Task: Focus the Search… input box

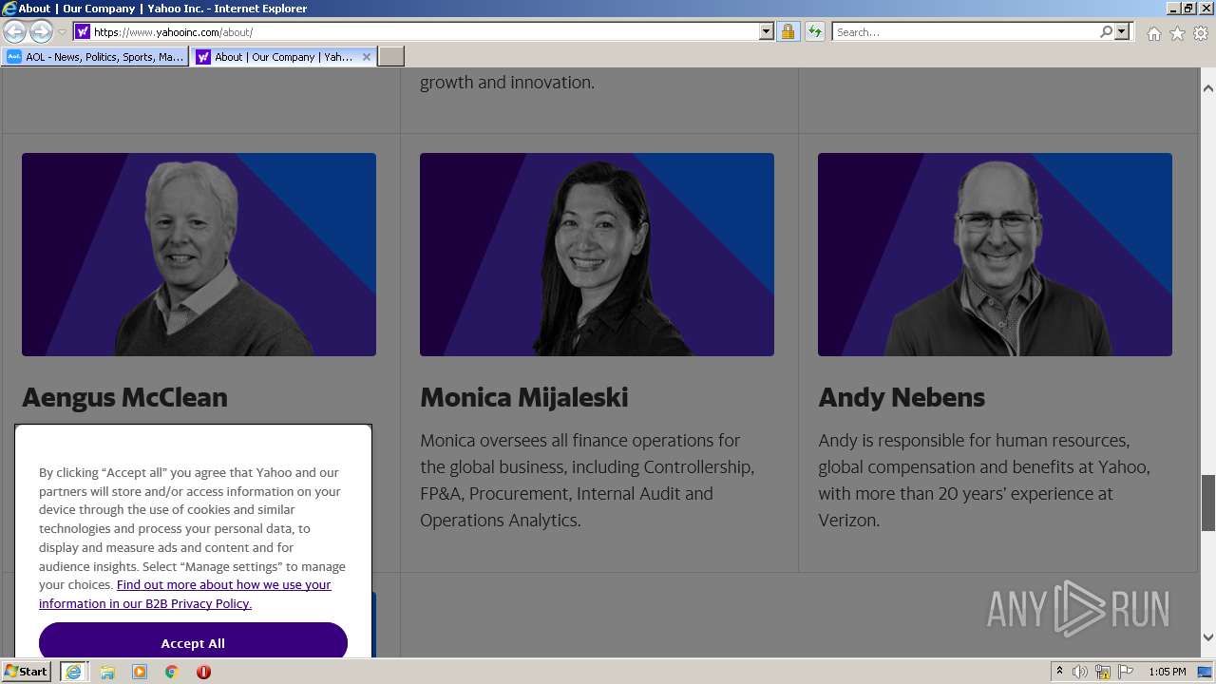Action: (x=965, y=31)
